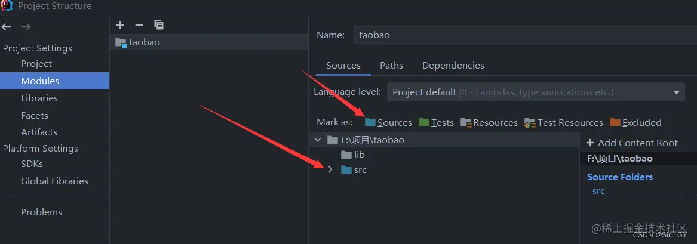Screen dimensions: 697x244
Task: Click the back navigation arrow
Action: click(6, 27)
